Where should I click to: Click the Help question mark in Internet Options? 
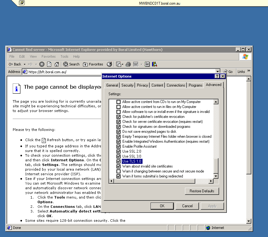click(217, 76)
